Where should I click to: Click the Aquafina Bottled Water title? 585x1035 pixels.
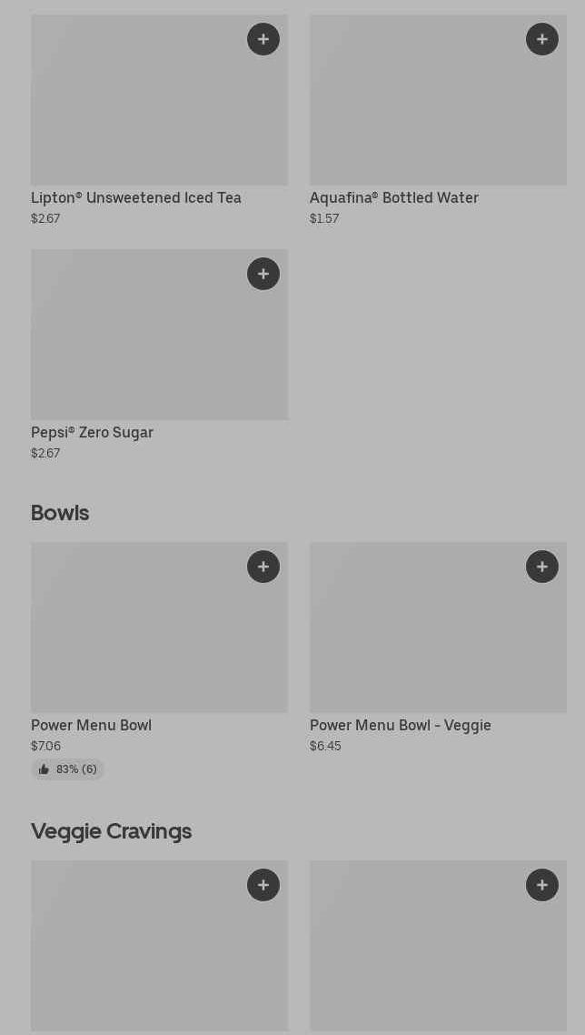coord(394,198)
